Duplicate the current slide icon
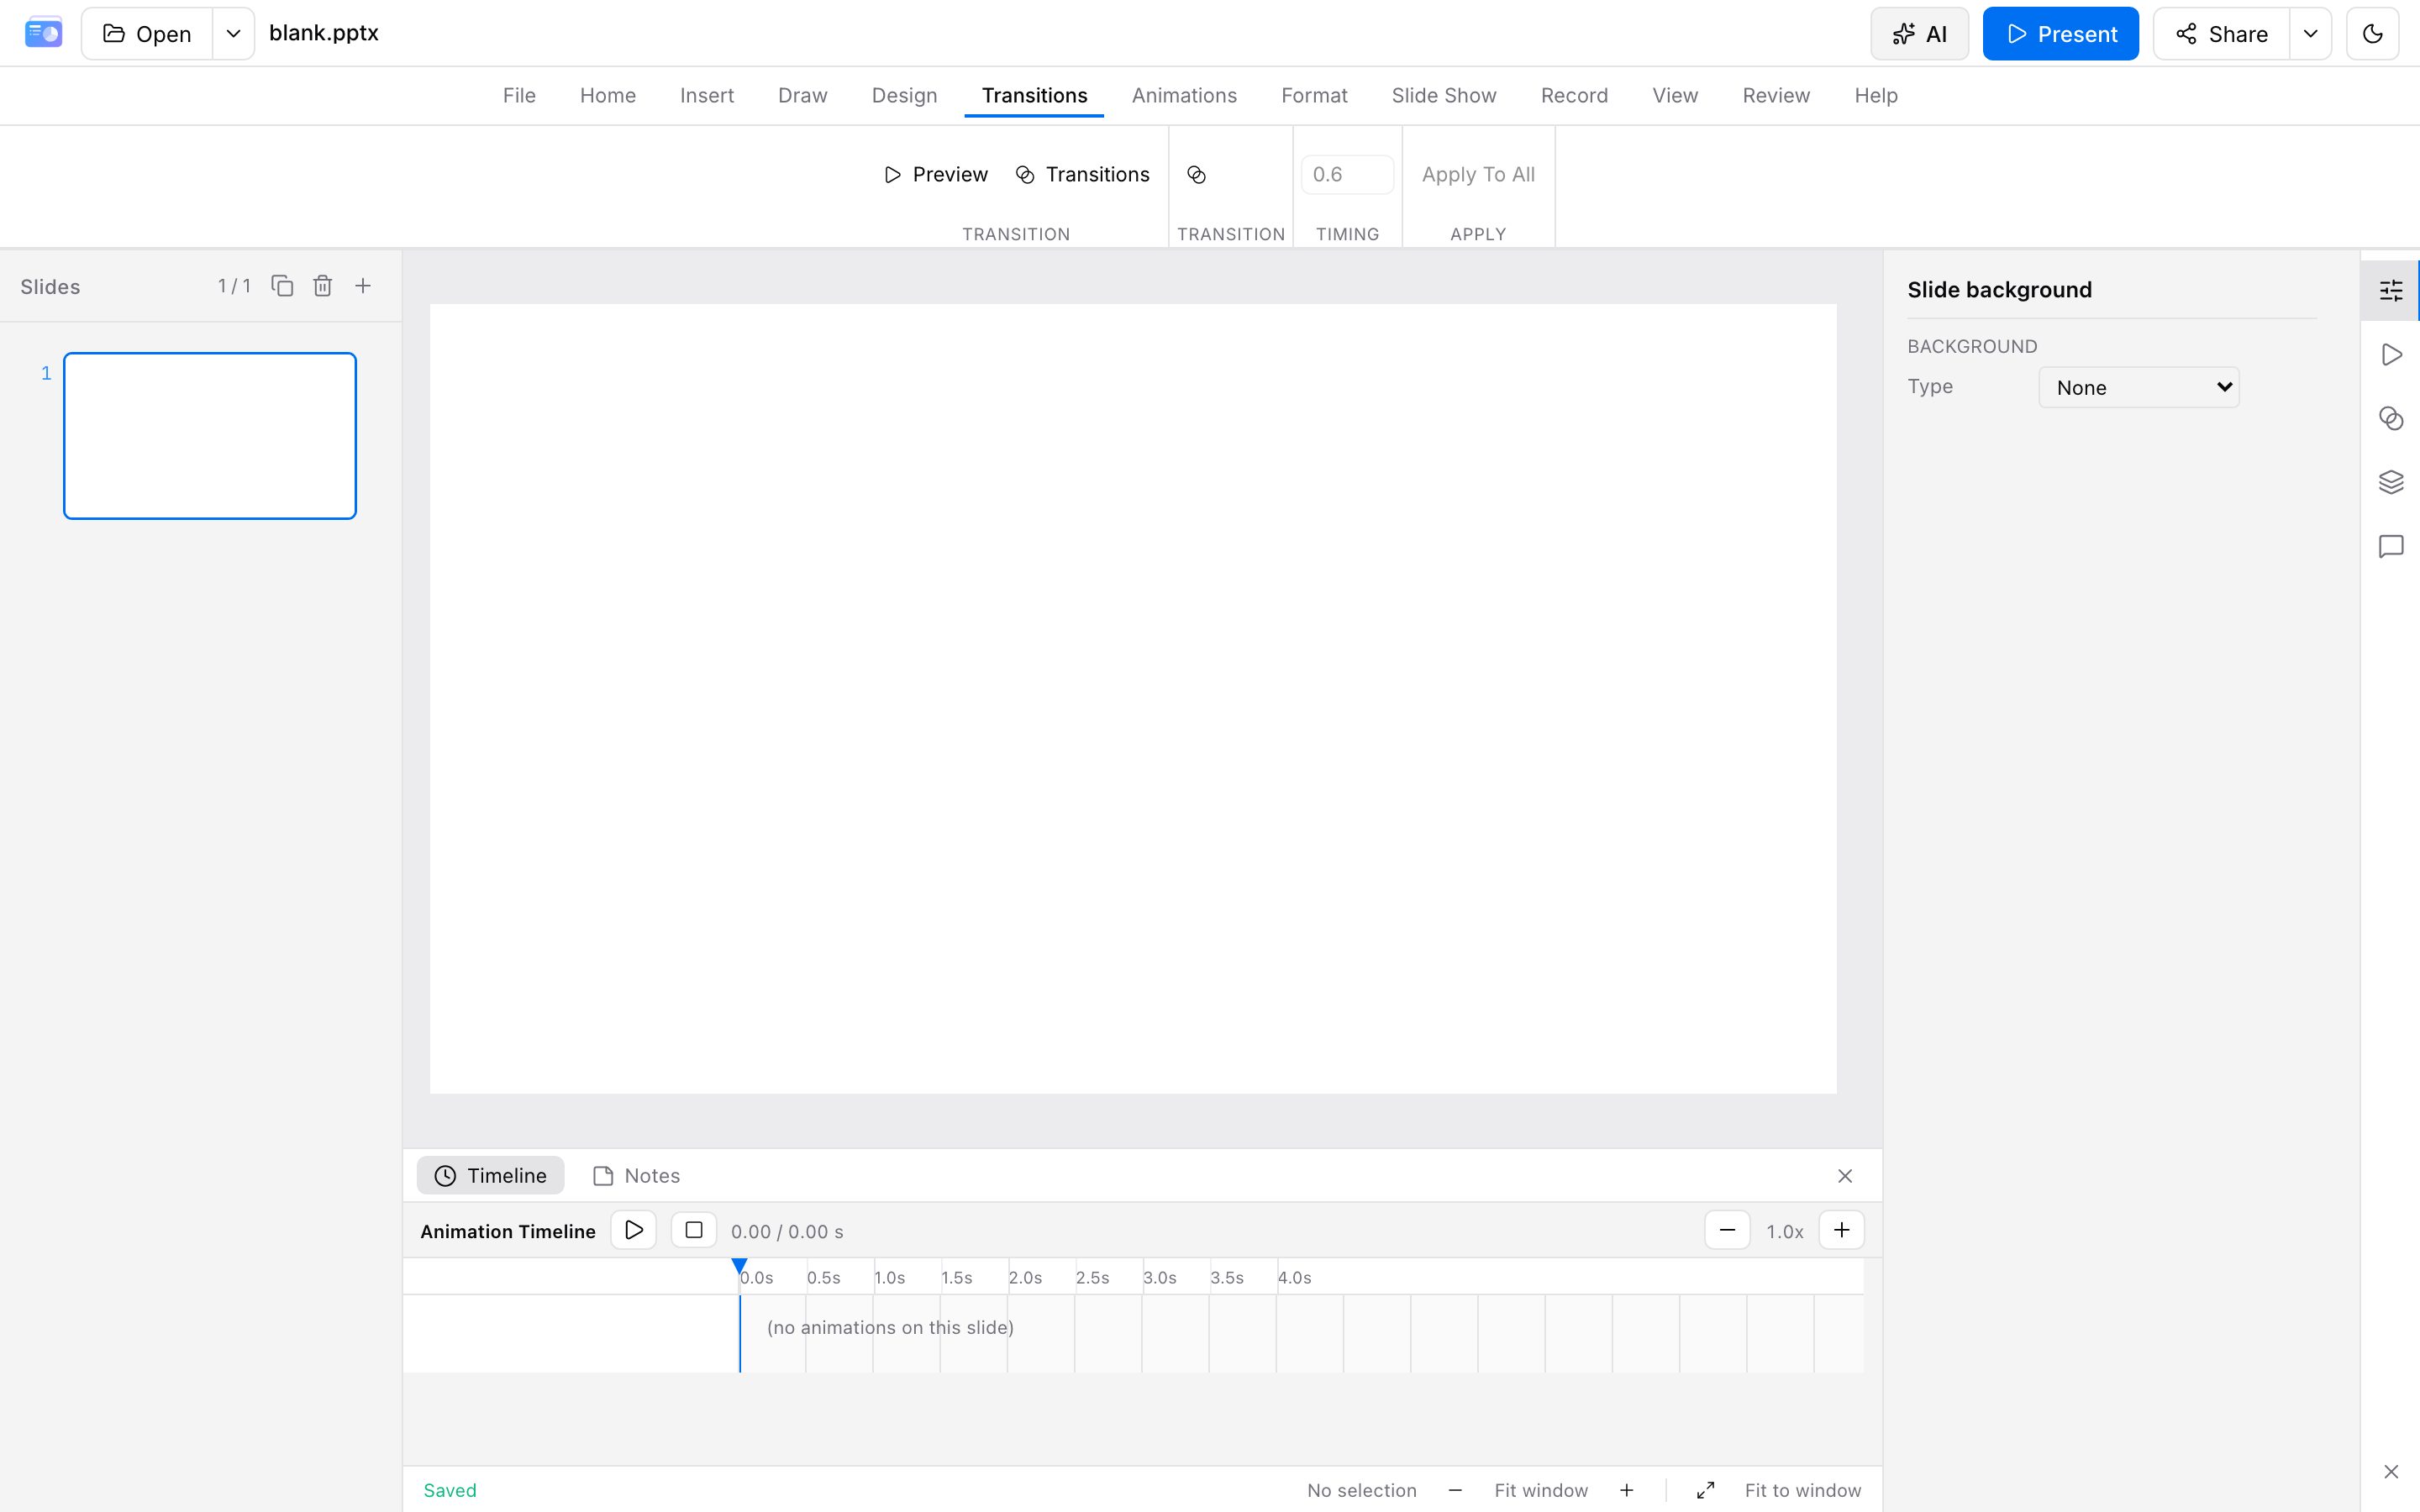 pyautogui.click(x=282, y=286)
